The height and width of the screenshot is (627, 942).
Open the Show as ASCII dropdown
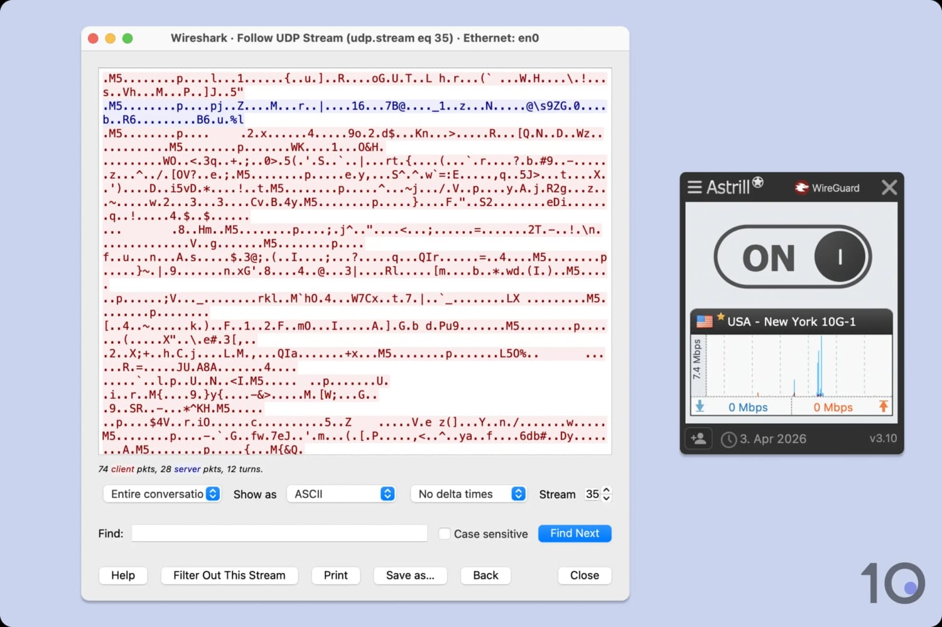341,494
